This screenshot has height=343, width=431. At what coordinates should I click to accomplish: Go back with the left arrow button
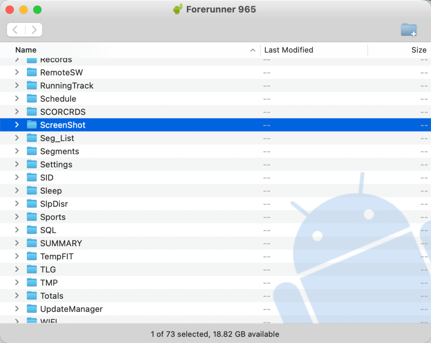(16, 30)
